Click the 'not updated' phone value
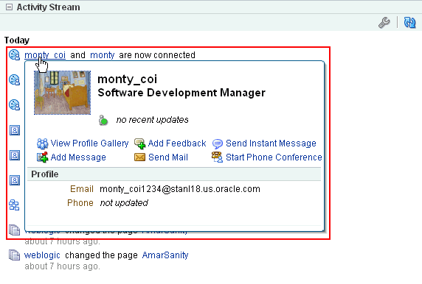Viewport: 422px width, 284px height. 124,203
